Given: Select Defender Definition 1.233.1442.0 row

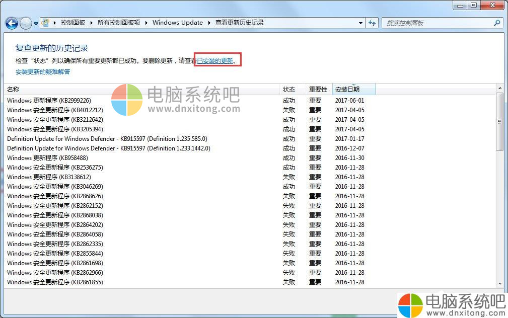Looking at the screenshot, I should tap(249, 148).
